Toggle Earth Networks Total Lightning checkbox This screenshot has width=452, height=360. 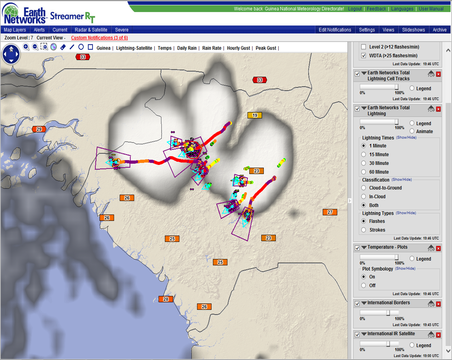tap(357, 109)
